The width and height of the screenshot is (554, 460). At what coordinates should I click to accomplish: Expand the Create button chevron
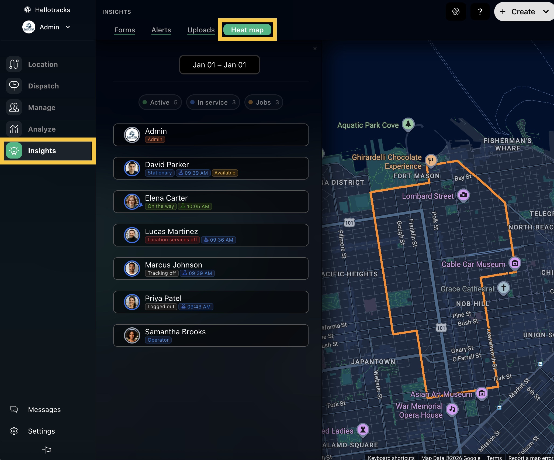(x=546, y=12)
